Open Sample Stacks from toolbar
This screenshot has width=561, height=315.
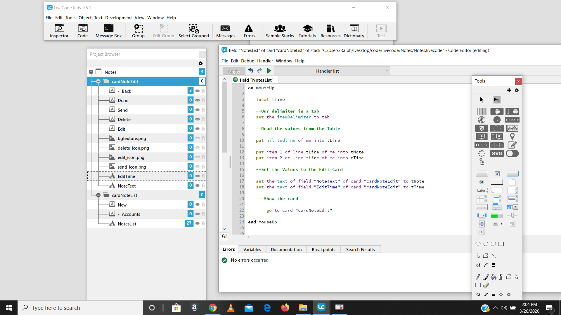(280, 31)
